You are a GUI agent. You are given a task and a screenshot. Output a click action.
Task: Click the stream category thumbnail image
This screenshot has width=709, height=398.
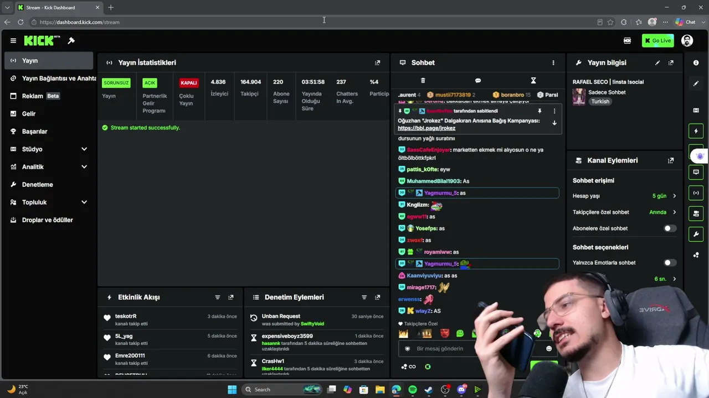[x=579, y=96]
